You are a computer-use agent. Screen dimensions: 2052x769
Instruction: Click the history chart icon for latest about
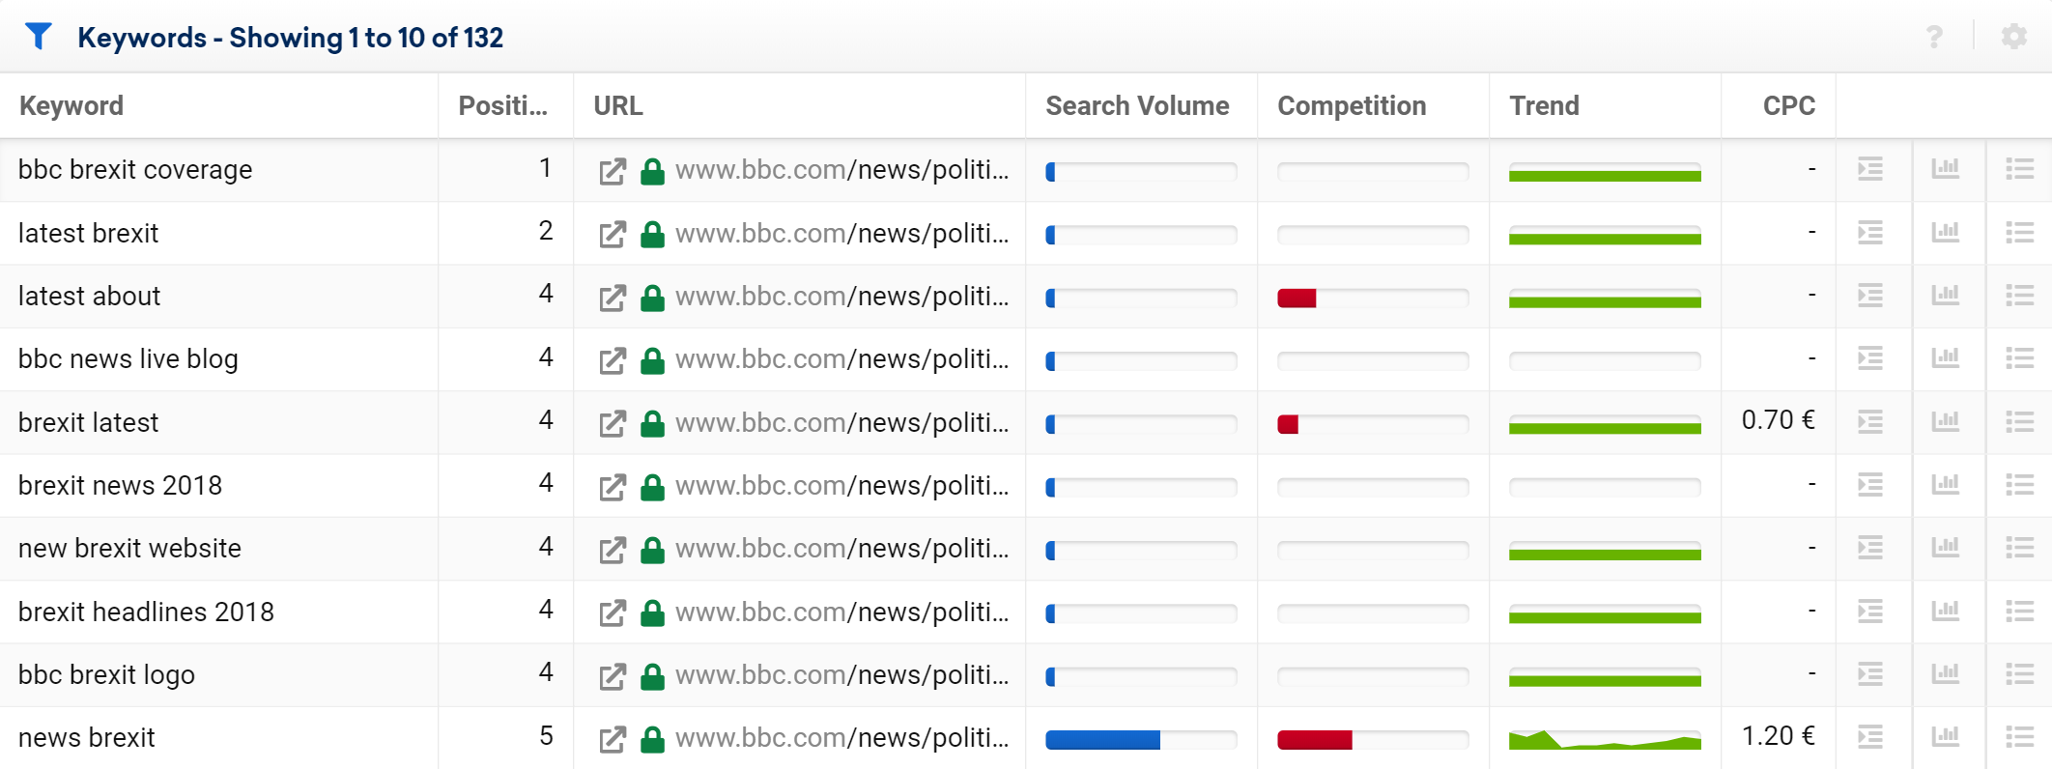tap(1946, 295)
